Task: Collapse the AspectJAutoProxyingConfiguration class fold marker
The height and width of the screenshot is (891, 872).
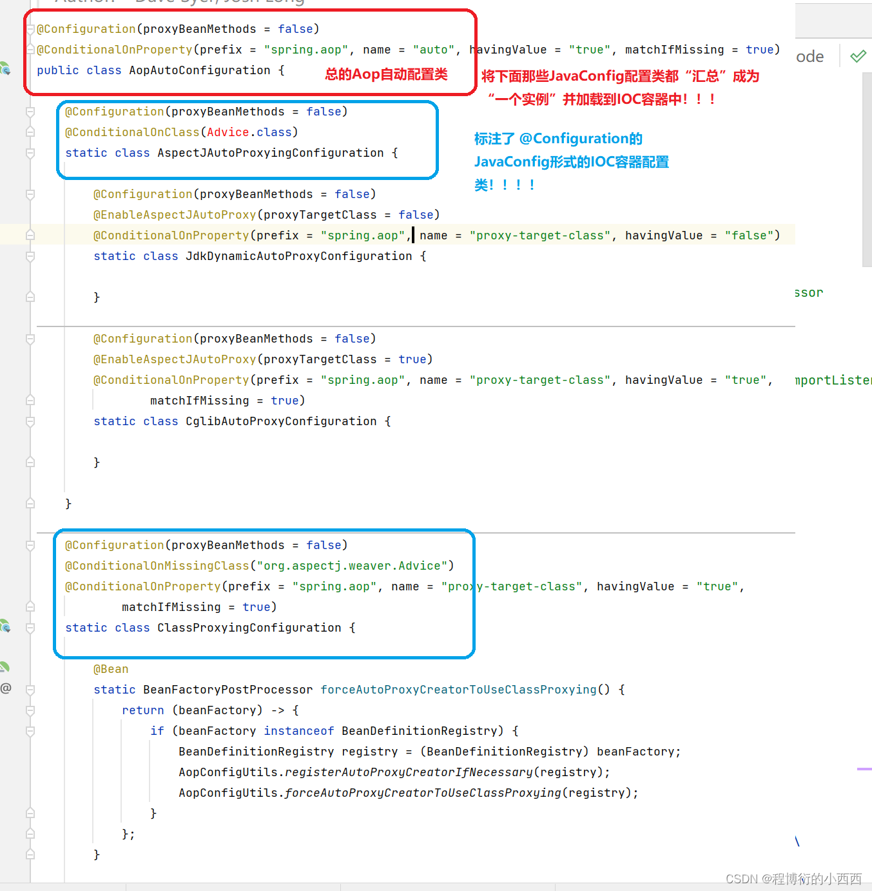Action: point(30,153)
